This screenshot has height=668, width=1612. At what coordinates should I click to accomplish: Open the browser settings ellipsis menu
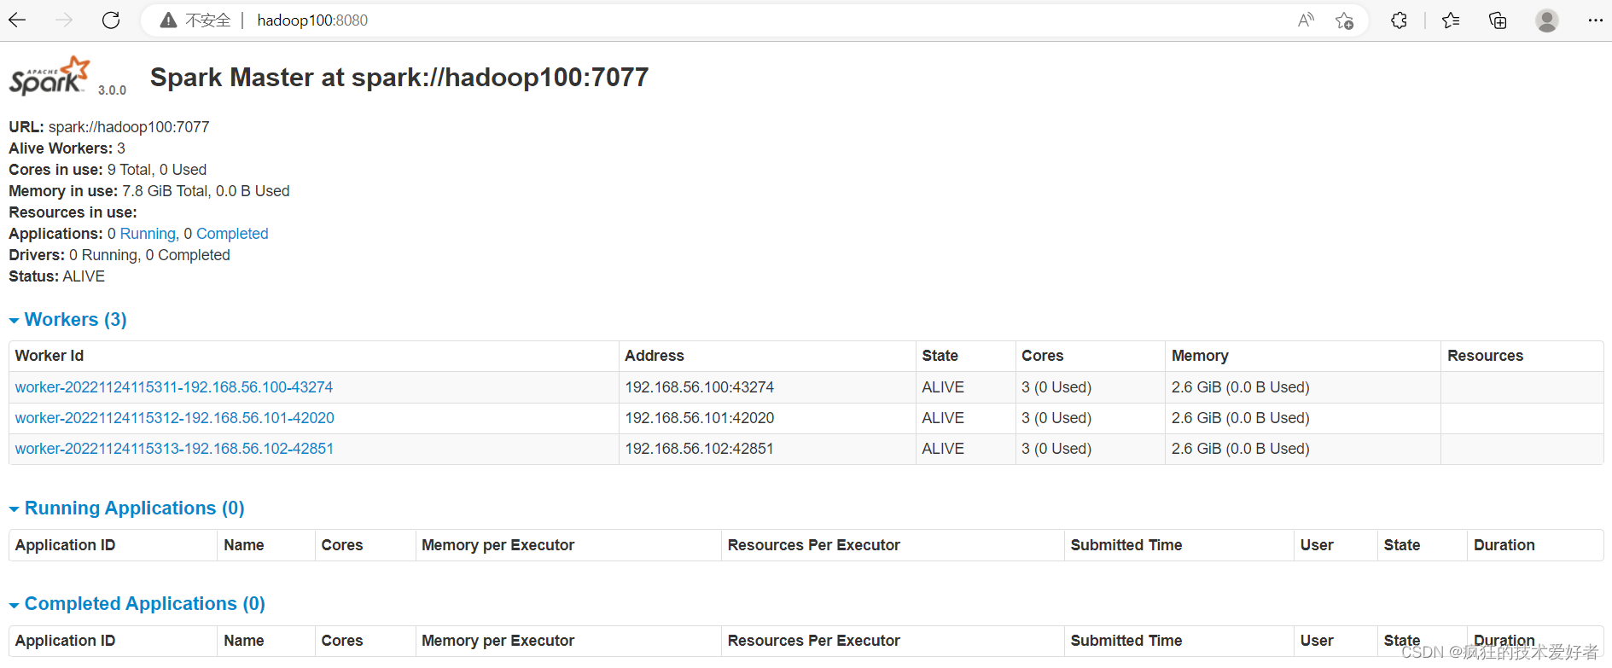[1595, 20]
